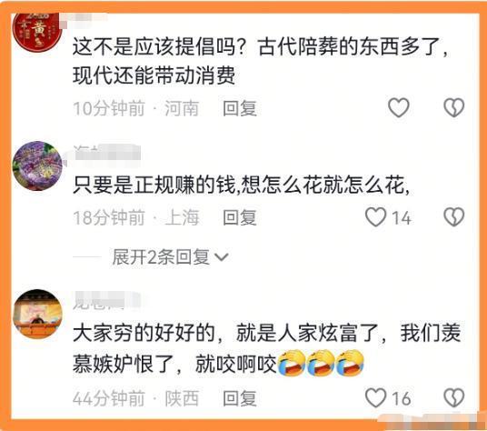Like the 上海 comment with 14 likes
The width and height of the screenshot is (487, 431).
pyautogui.click(x=376, y=216)
